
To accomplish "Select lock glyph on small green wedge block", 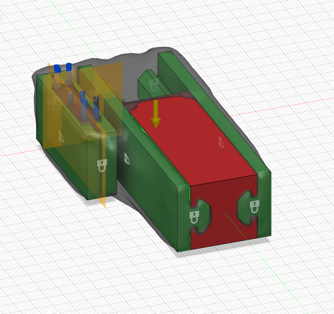I will pos(154,85).
